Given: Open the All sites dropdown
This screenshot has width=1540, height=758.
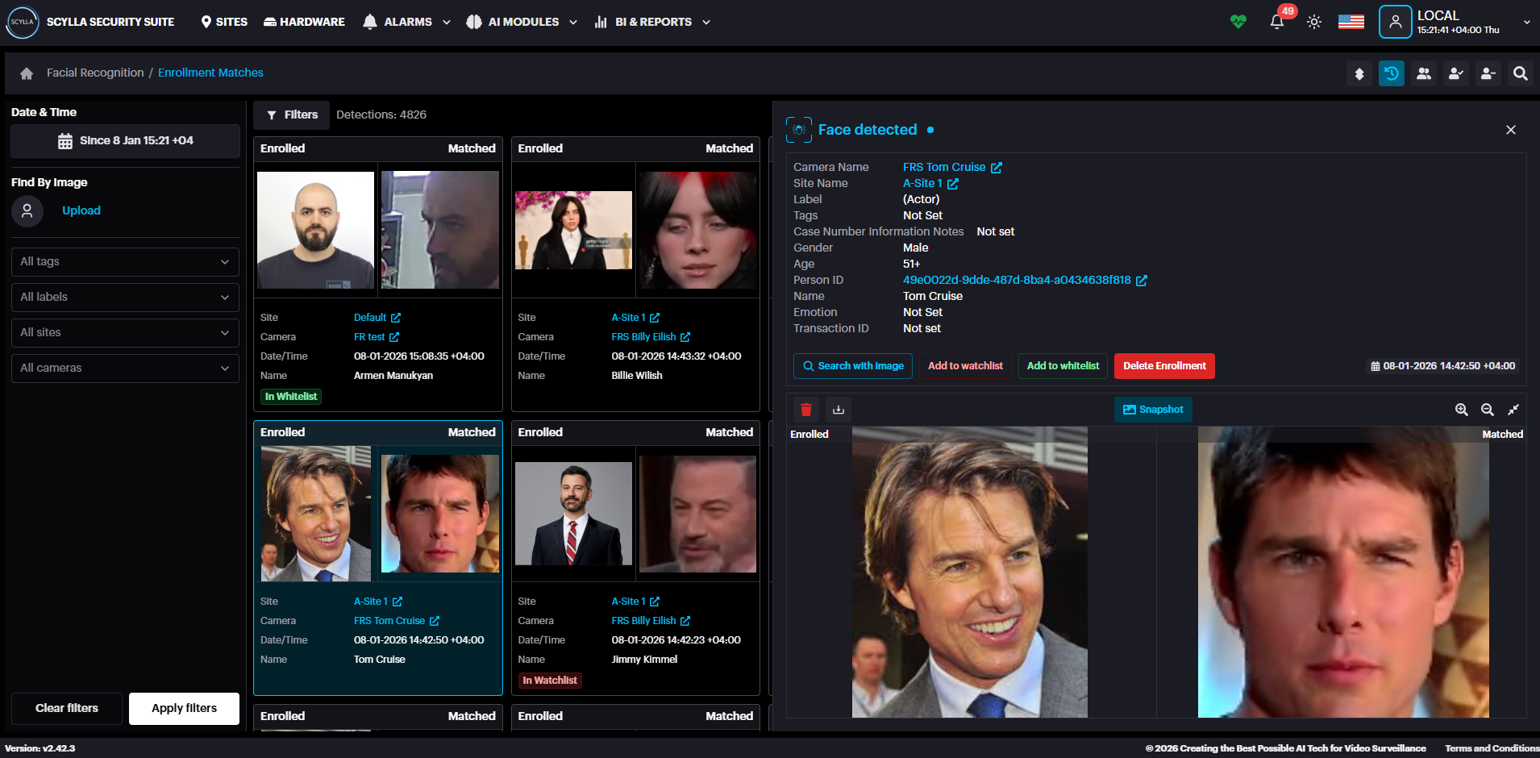Looking at the screenshot, I should [x=125, y=332].
